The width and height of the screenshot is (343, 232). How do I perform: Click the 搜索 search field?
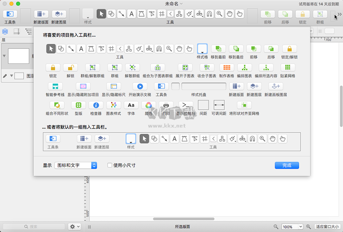pos(34,226)
